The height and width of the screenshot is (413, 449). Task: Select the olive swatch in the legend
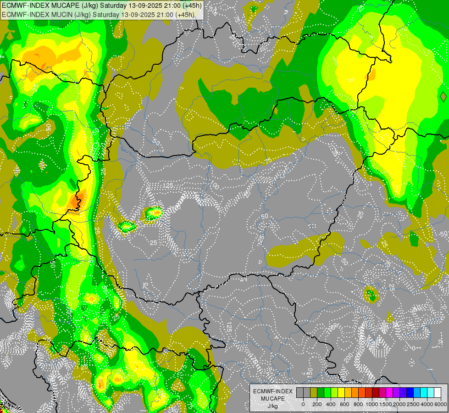coord(314,392)
